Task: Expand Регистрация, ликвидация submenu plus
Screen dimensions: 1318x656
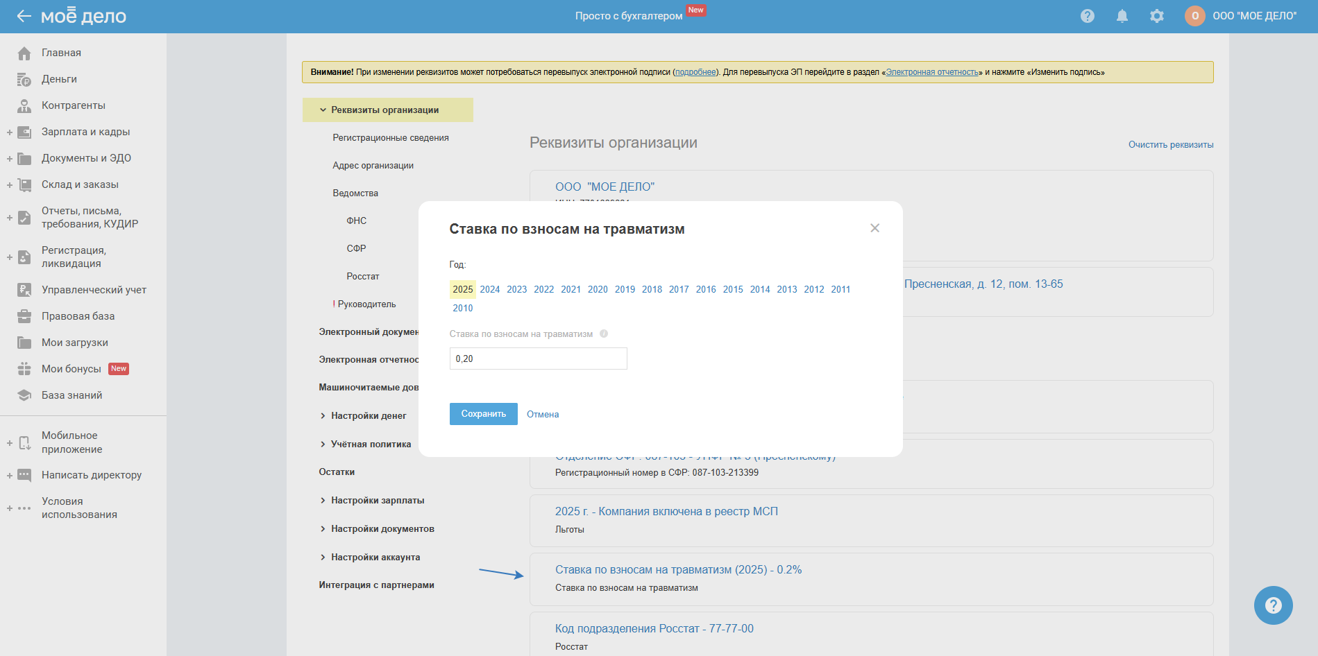Action: (x=10, y=257)
